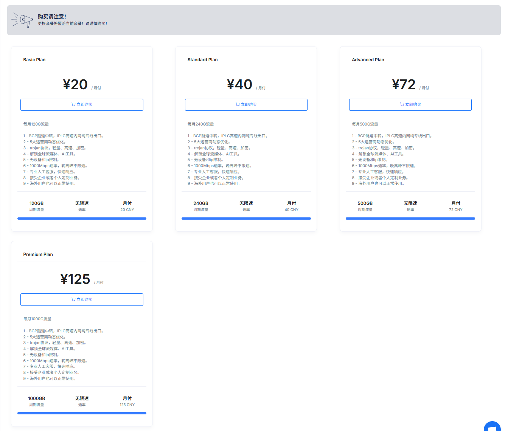Image resolution: width=508 pixels, height=431 pixels.
Task: Select the Premium Plan card title
Action: click(x=38, y=254)
